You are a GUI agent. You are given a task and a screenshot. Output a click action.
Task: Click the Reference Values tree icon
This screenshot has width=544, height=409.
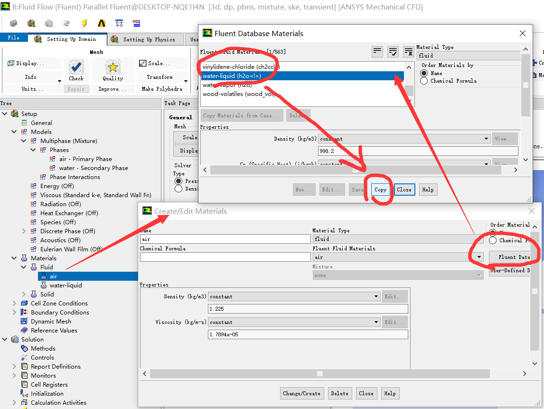click(x=24, y=330)
